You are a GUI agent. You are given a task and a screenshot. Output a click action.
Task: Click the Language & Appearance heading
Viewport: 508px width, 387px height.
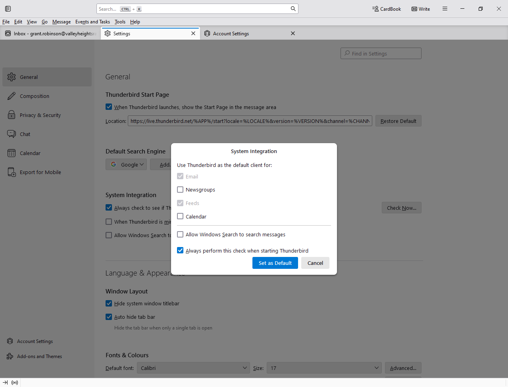tap(145, 273)
